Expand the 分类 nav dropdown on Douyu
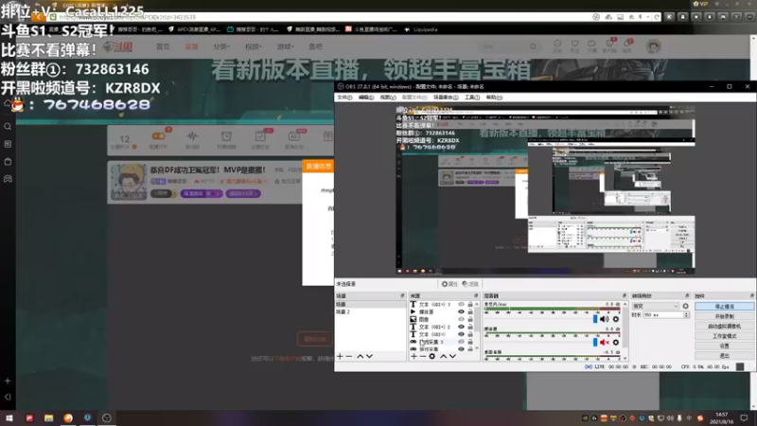This screenshot has height=426, width=757. tap(221, 46)
